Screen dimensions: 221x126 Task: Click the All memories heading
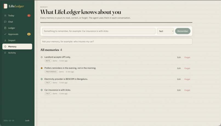coord(50,50)
